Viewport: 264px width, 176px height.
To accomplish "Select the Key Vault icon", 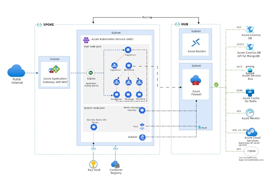I will coord(93,164).
